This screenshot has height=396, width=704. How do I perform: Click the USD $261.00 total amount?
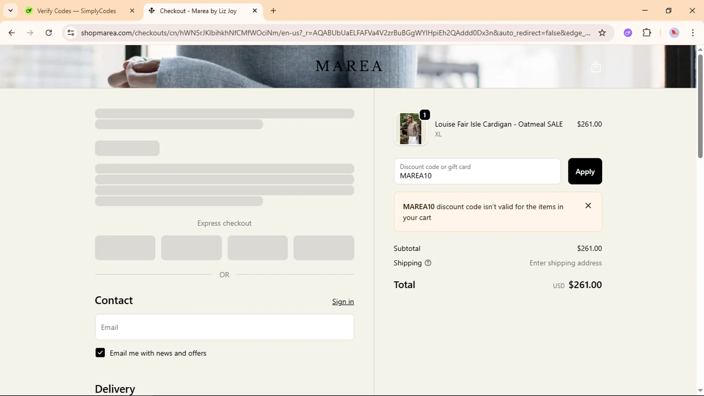coord(577,285)
